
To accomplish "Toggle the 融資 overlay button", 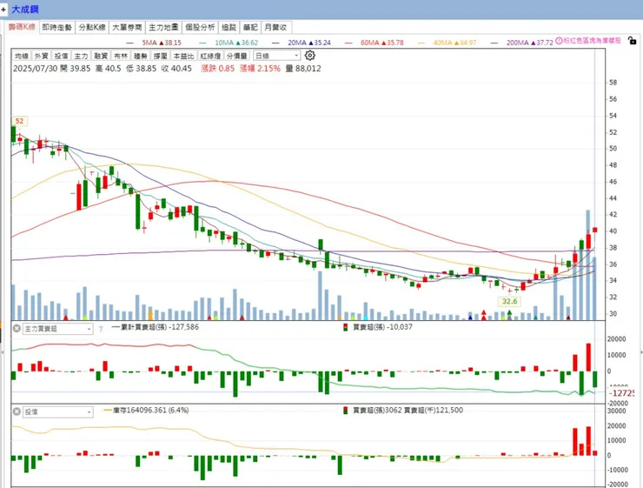I will (101, 56).
